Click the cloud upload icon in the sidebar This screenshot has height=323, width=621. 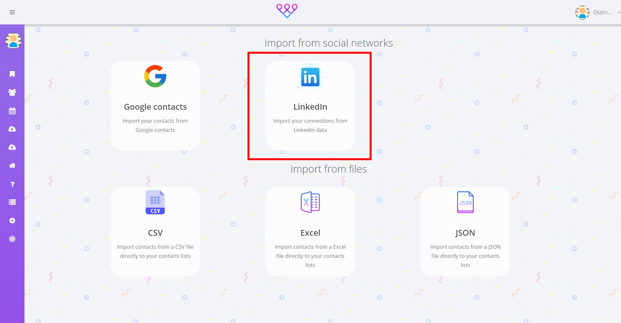[12, 147]
